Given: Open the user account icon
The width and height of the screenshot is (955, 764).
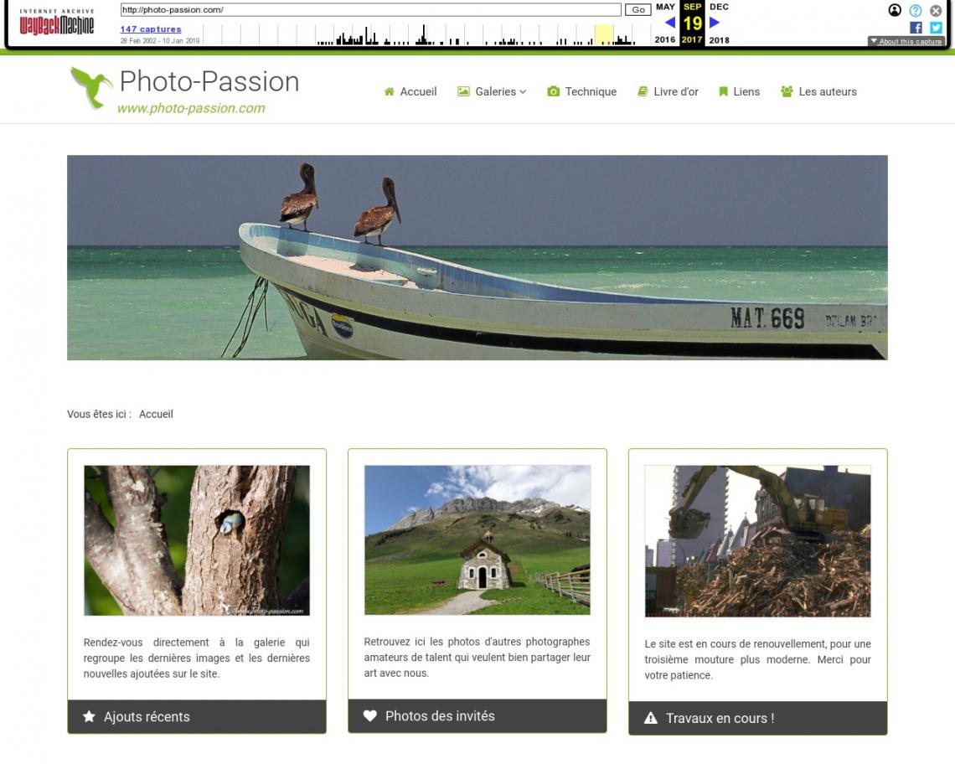Looking at the screenshot, I should [895, 10].
